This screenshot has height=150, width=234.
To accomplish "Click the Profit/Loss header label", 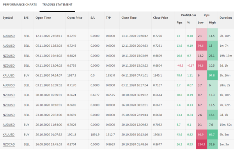I will pyautogui.click(x=189, y=15).
